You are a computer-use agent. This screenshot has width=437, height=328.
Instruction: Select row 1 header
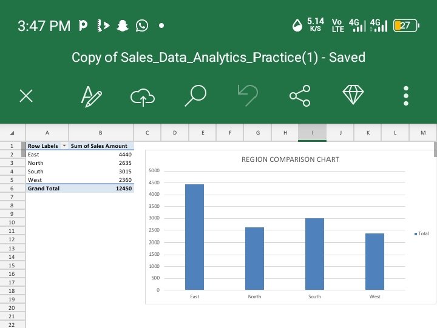click(12, 146)
